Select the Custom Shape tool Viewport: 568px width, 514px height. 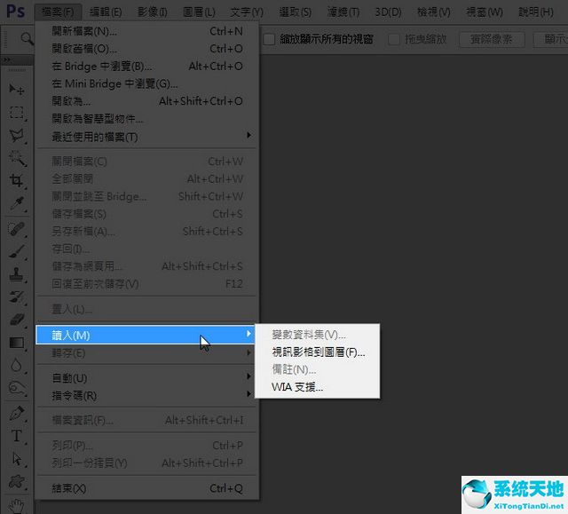pyautogui.click(x=16, y=482)
